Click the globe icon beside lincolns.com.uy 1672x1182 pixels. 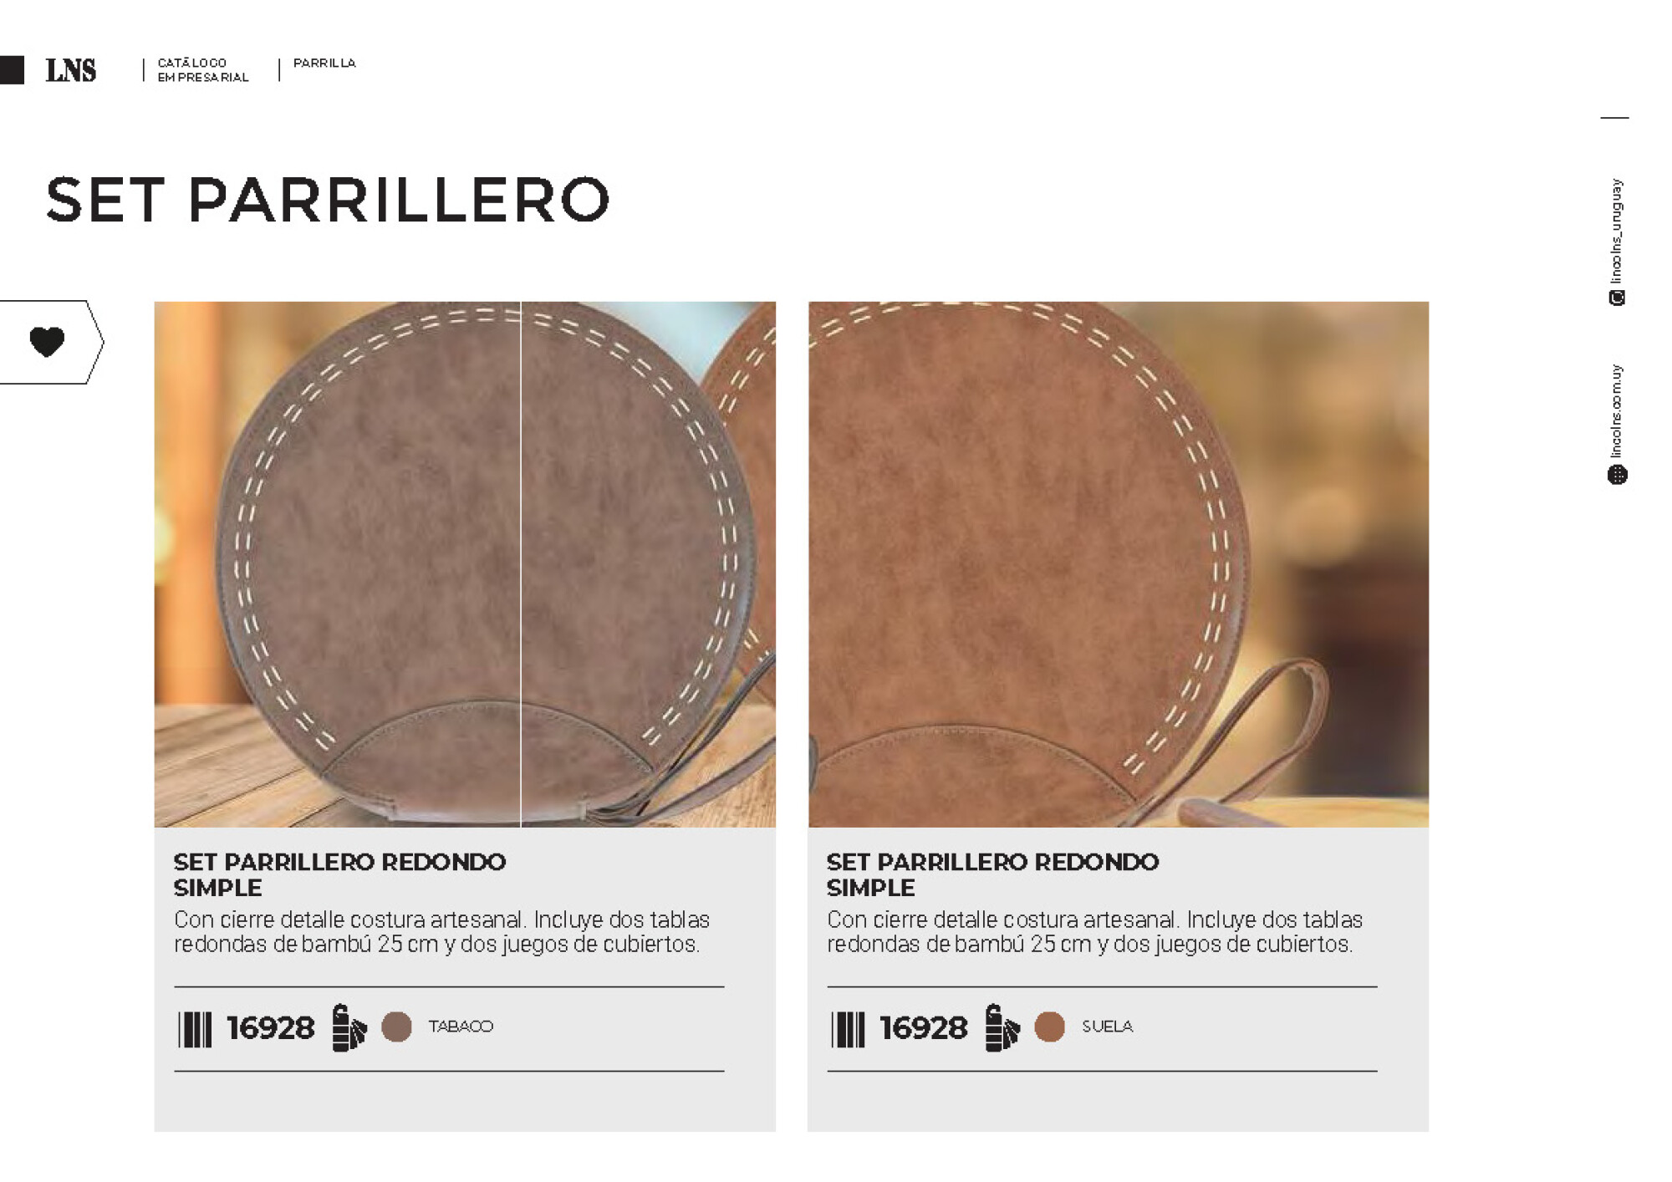click(1617, 476)
